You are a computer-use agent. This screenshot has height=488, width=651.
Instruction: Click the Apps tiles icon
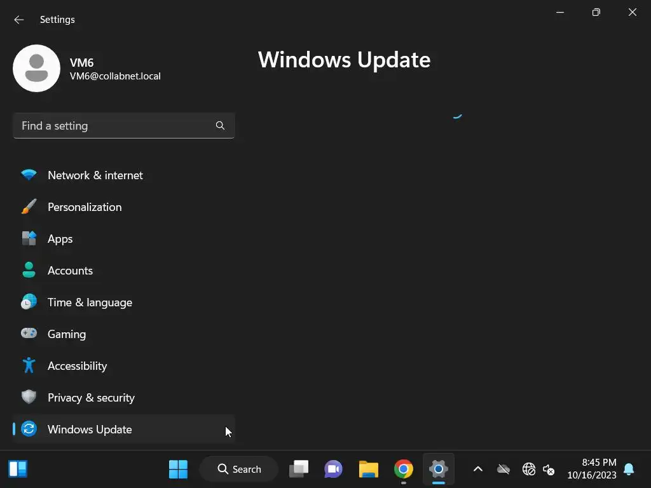point(29,238)
